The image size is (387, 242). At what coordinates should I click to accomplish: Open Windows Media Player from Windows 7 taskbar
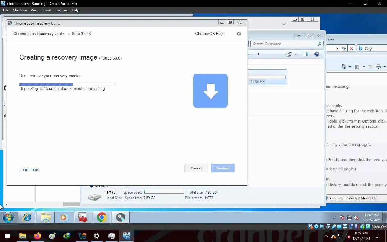pyautogui.click(x=64, y=217)
